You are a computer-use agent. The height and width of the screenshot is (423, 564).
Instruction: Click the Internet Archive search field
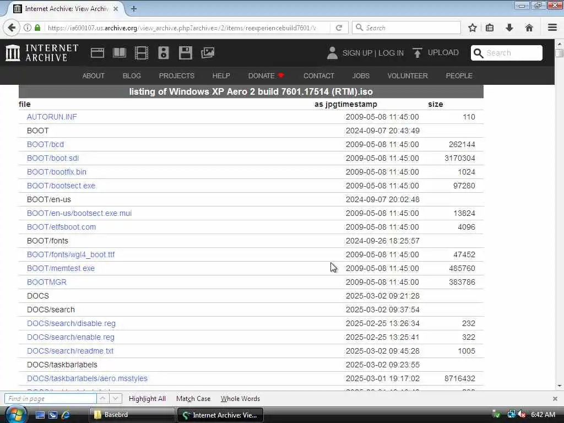pyautogui.click(x=507, y=53)
